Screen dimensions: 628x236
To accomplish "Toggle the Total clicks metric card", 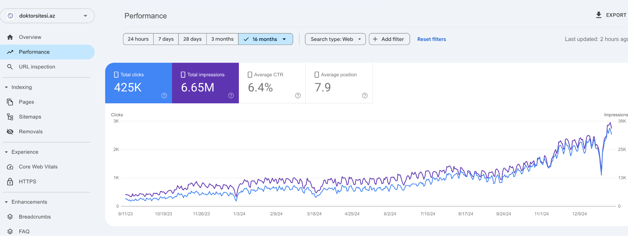I will click(139, 83).
